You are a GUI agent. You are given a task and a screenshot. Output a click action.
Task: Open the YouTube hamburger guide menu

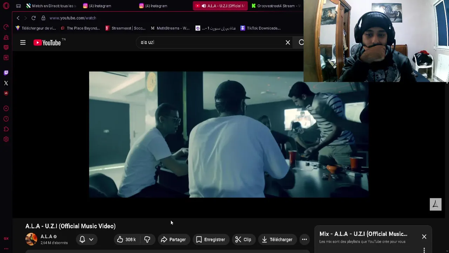click(23, 43)
